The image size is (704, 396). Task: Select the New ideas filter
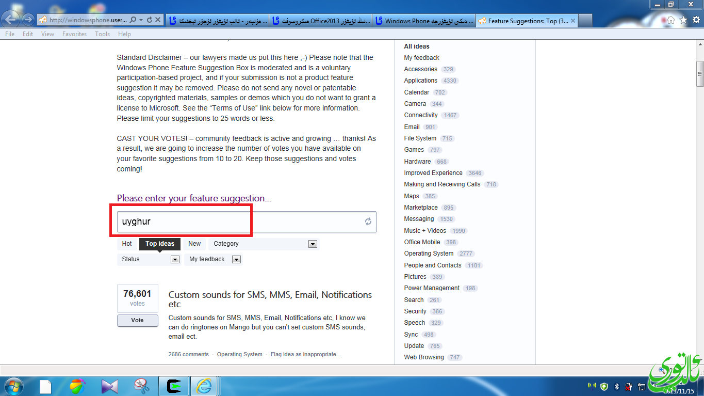(194, 244)
